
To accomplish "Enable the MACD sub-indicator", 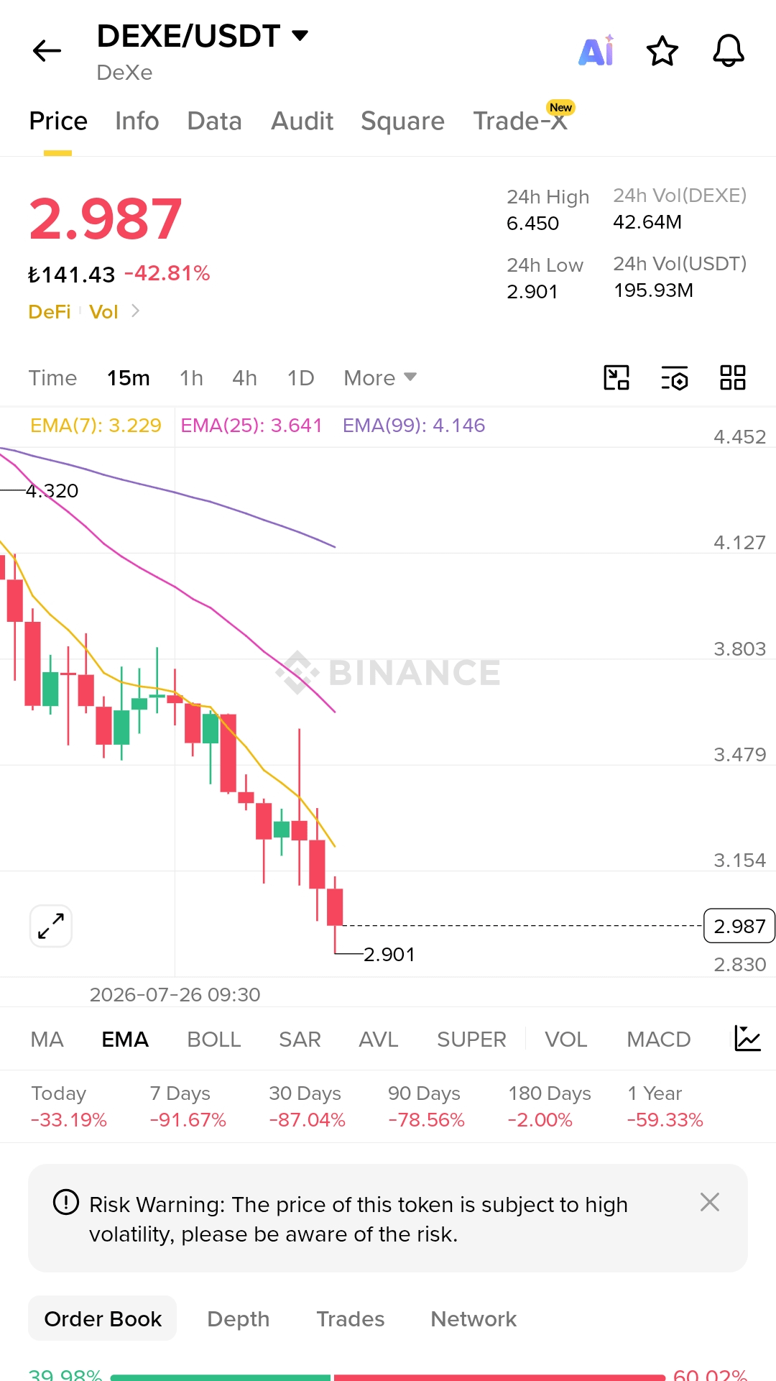I will tap(659, 1040).
